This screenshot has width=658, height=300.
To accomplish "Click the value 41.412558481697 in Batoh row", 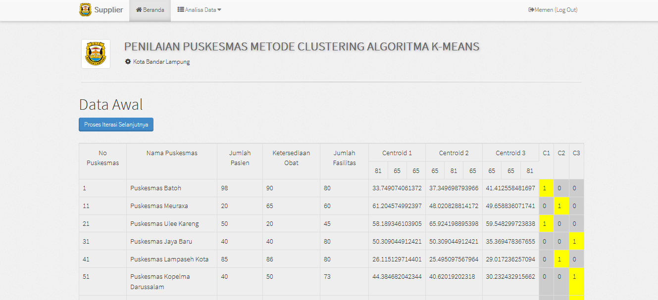I will [x=510, y=188].
